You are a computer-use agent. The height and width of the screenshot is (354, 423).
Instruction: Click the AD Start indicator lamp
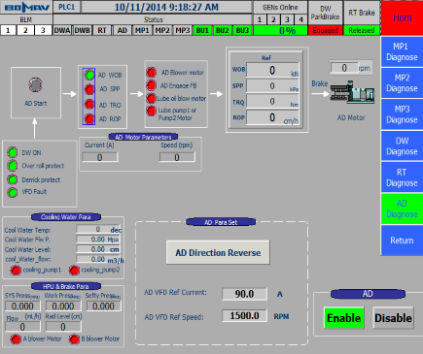coord(35,84)
